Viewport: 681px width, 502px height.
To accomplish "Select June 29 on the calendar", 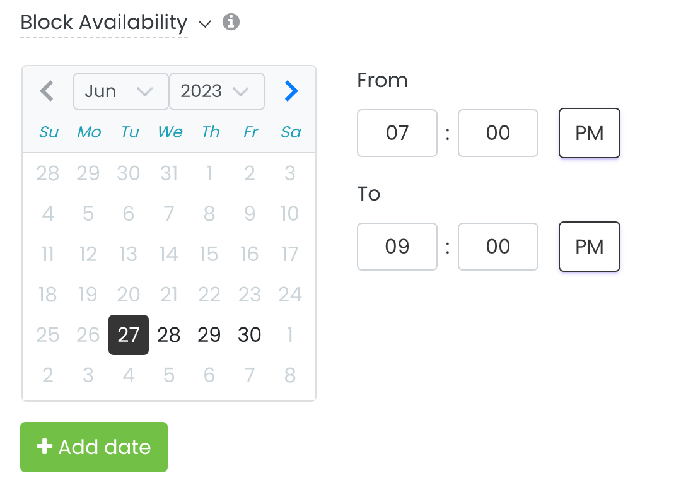I will click(209, 335).
